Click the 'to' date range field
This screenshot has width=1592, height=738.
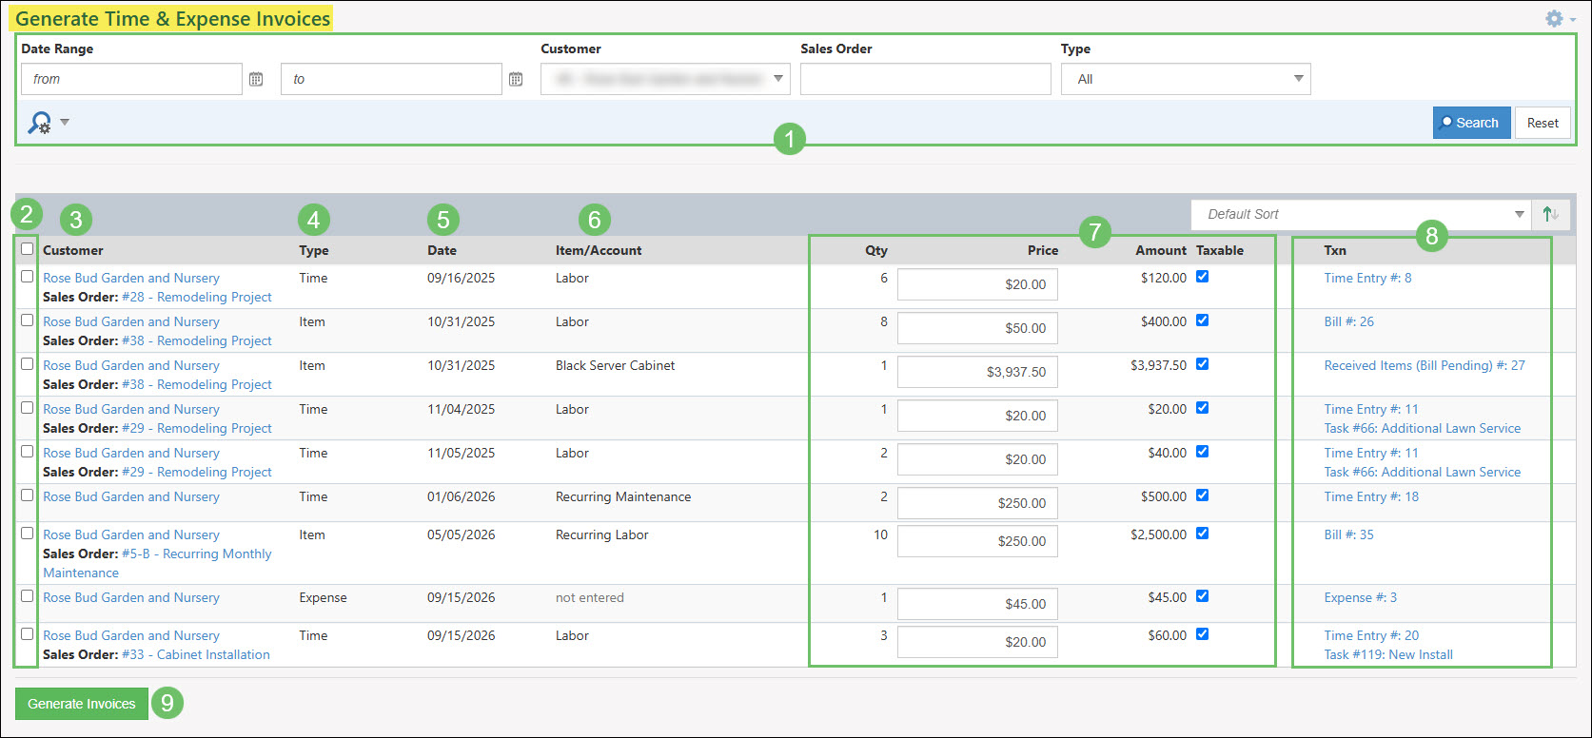391,79
